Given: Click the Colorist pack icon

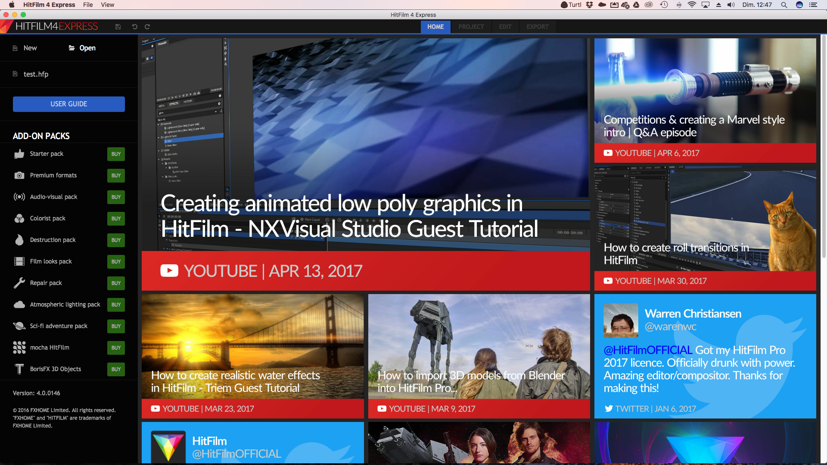Looking at the screenshot, I should point(19,218).
